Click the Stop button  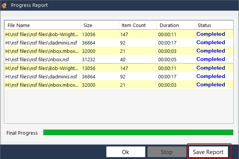(x=167, y=152)
